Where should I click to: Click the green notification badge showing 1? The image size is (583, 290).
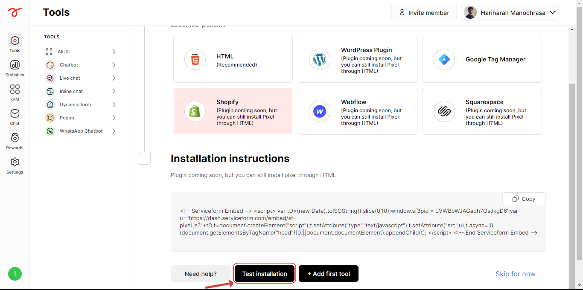pyautogui.click(x=15, y=274)
